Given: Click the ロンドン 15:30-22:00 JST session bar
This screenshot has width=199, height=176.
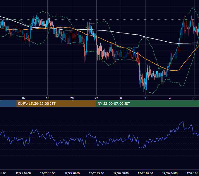Looking at the screenshot, I should [56, 104].
